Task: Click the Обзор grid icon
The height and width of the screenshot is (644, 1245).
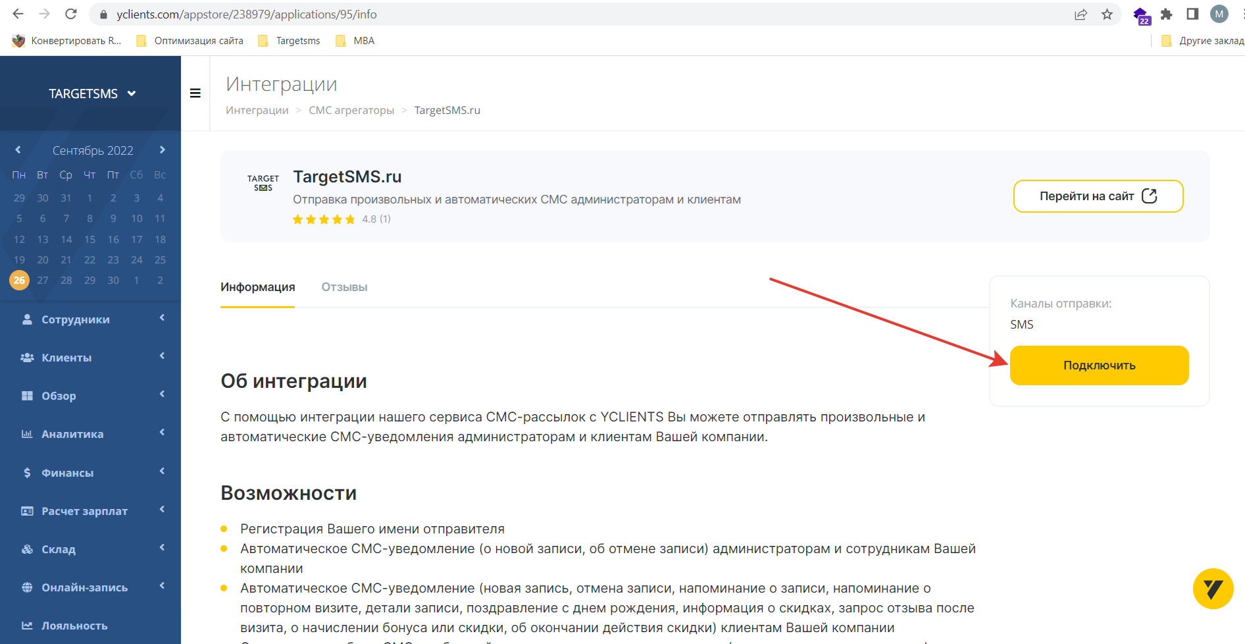Action: click(x=27, y=396)
